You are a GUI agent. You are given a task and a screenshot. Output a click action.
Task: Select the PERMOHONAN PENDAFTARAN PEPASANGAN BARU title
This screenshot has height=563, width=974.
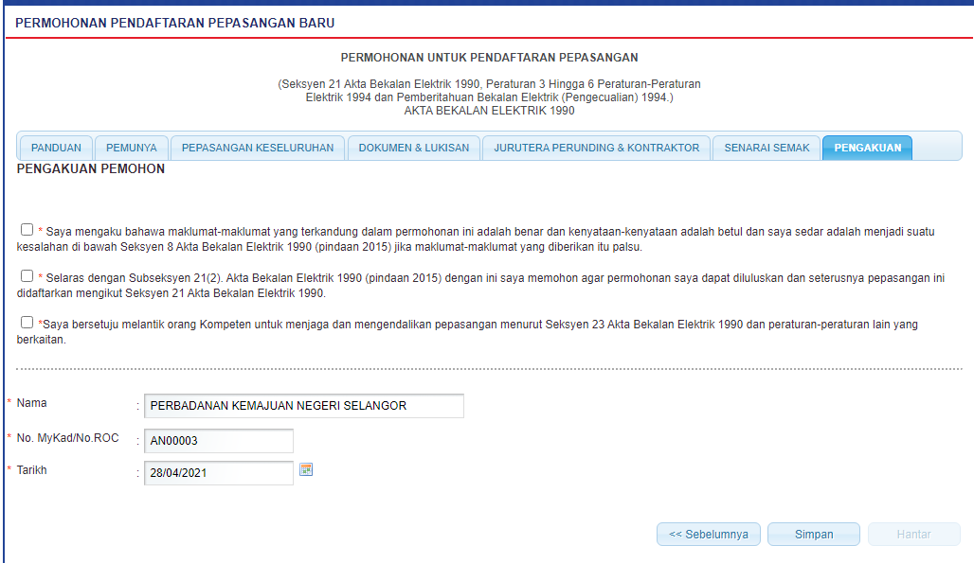(x=175, y=23)
